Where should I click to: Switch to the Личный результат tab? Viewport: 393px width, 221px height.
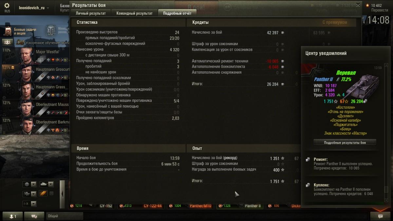pos(91,13)
